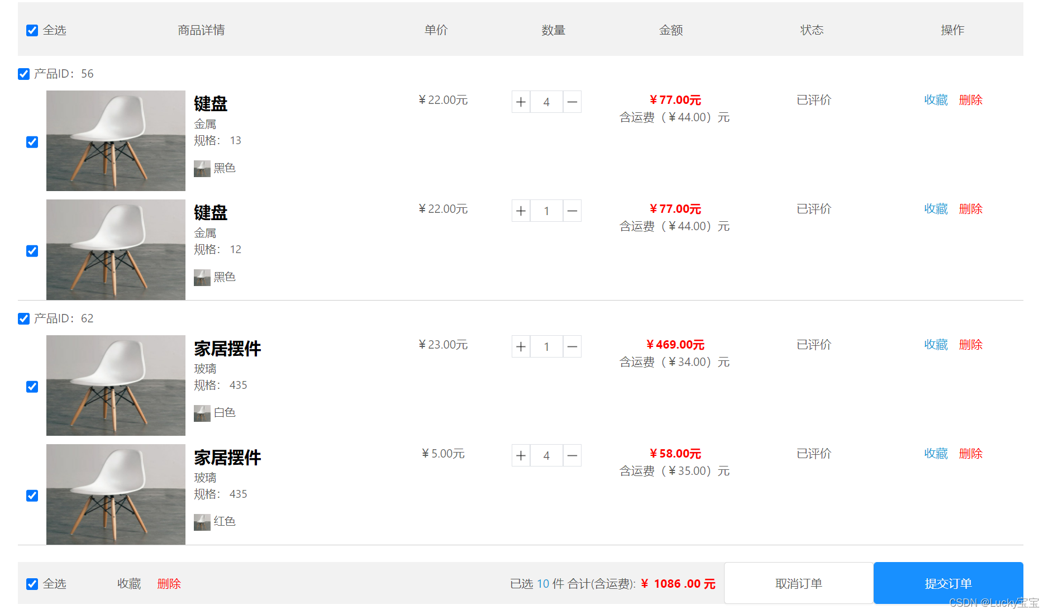Click the 红色 color swatch thumbnail
The height and width of the screenshot is (614, 1048).
[x=202, y=522]
